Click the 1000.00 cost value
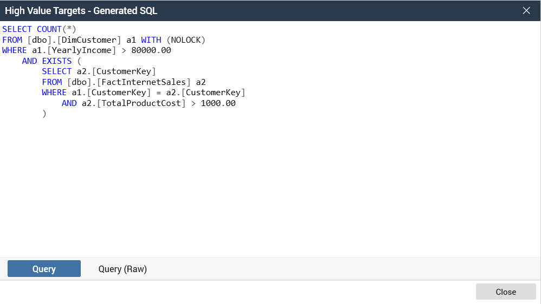541x304 pixels. click(x=218, y=103)
